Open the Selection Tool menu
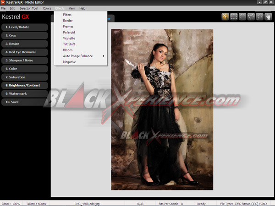Screen dimensions: 275x206 click(x=28, y=8)
